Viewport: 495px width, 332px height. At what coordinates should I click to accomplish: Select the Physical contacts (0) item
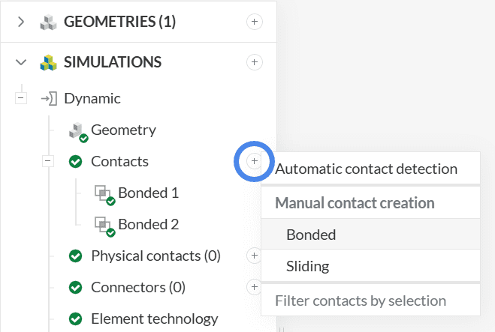tap(155, 256)
